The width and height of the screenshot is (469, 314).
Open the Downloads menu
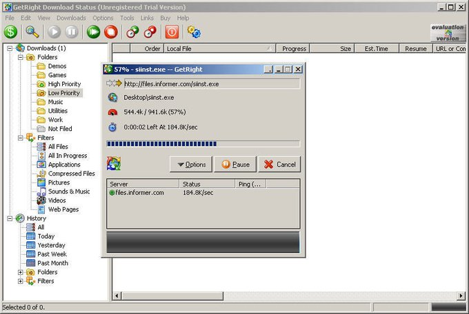click(x=71, y=18)
